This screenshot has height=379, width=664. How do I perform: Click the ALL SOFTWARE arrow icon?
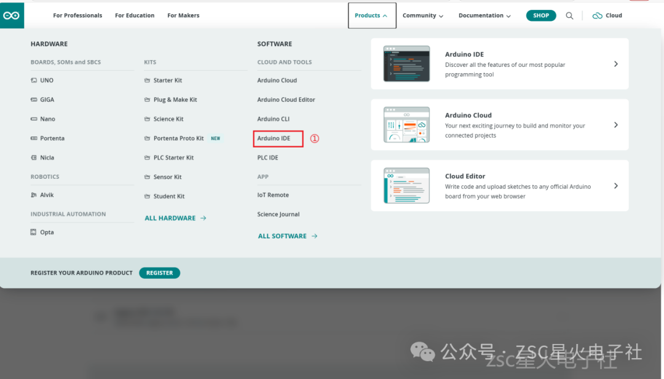pyautogui.click(x=314, y=236)
